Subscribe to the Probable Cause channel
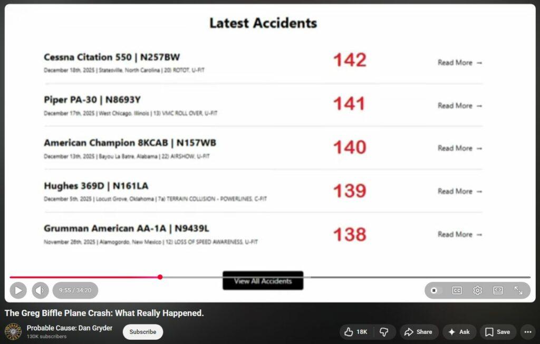Image resolution: width=540 pixels, height=344 pixels. coord(143,332)
